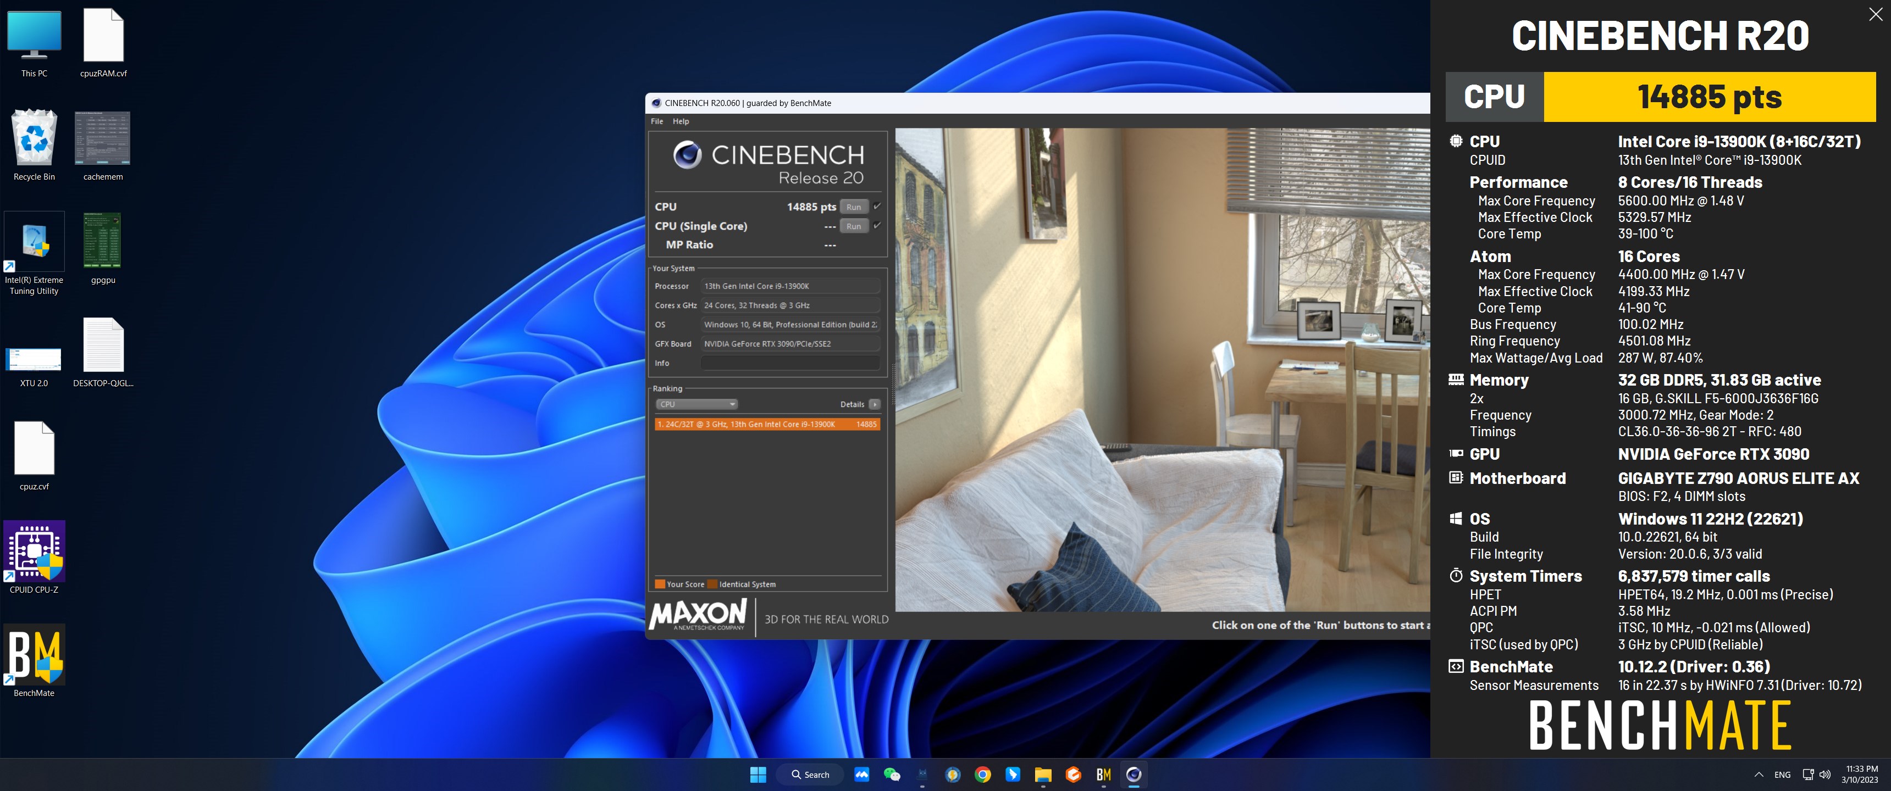Switch to Cinebench in the taskbar
The height and width of the screenshot is (791, 1891).
1134,774
